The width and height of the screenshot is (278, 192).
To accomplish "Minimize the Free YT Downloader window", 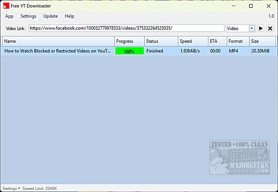I will point(234,6).
